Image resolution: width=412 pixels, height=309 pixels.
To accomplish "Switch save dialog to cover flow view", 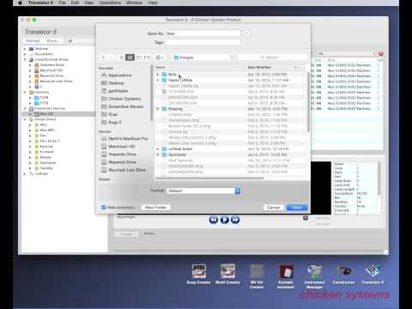I will (147, 58).
